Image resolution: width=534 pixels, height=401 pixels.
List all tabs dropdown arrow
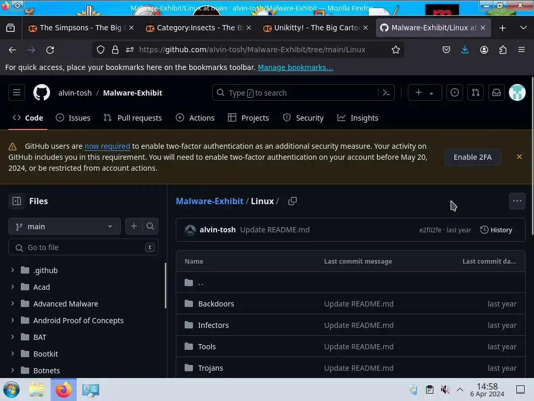coord(524,28)
